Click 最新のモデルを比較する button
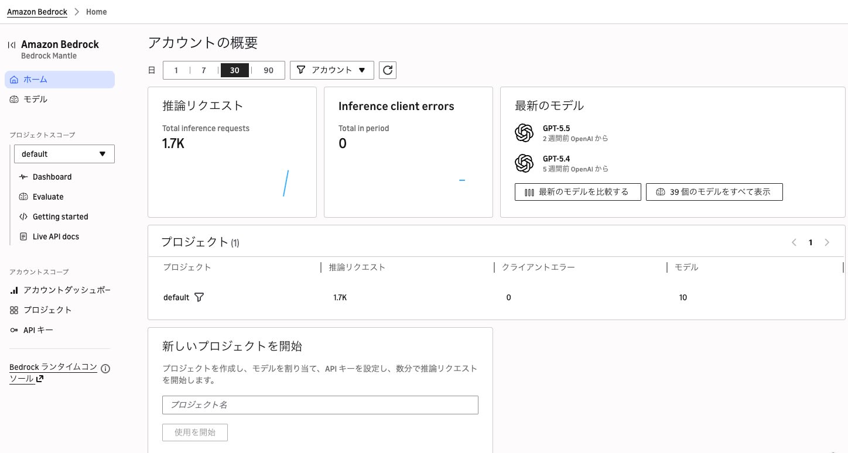 (x=578, y=192)
